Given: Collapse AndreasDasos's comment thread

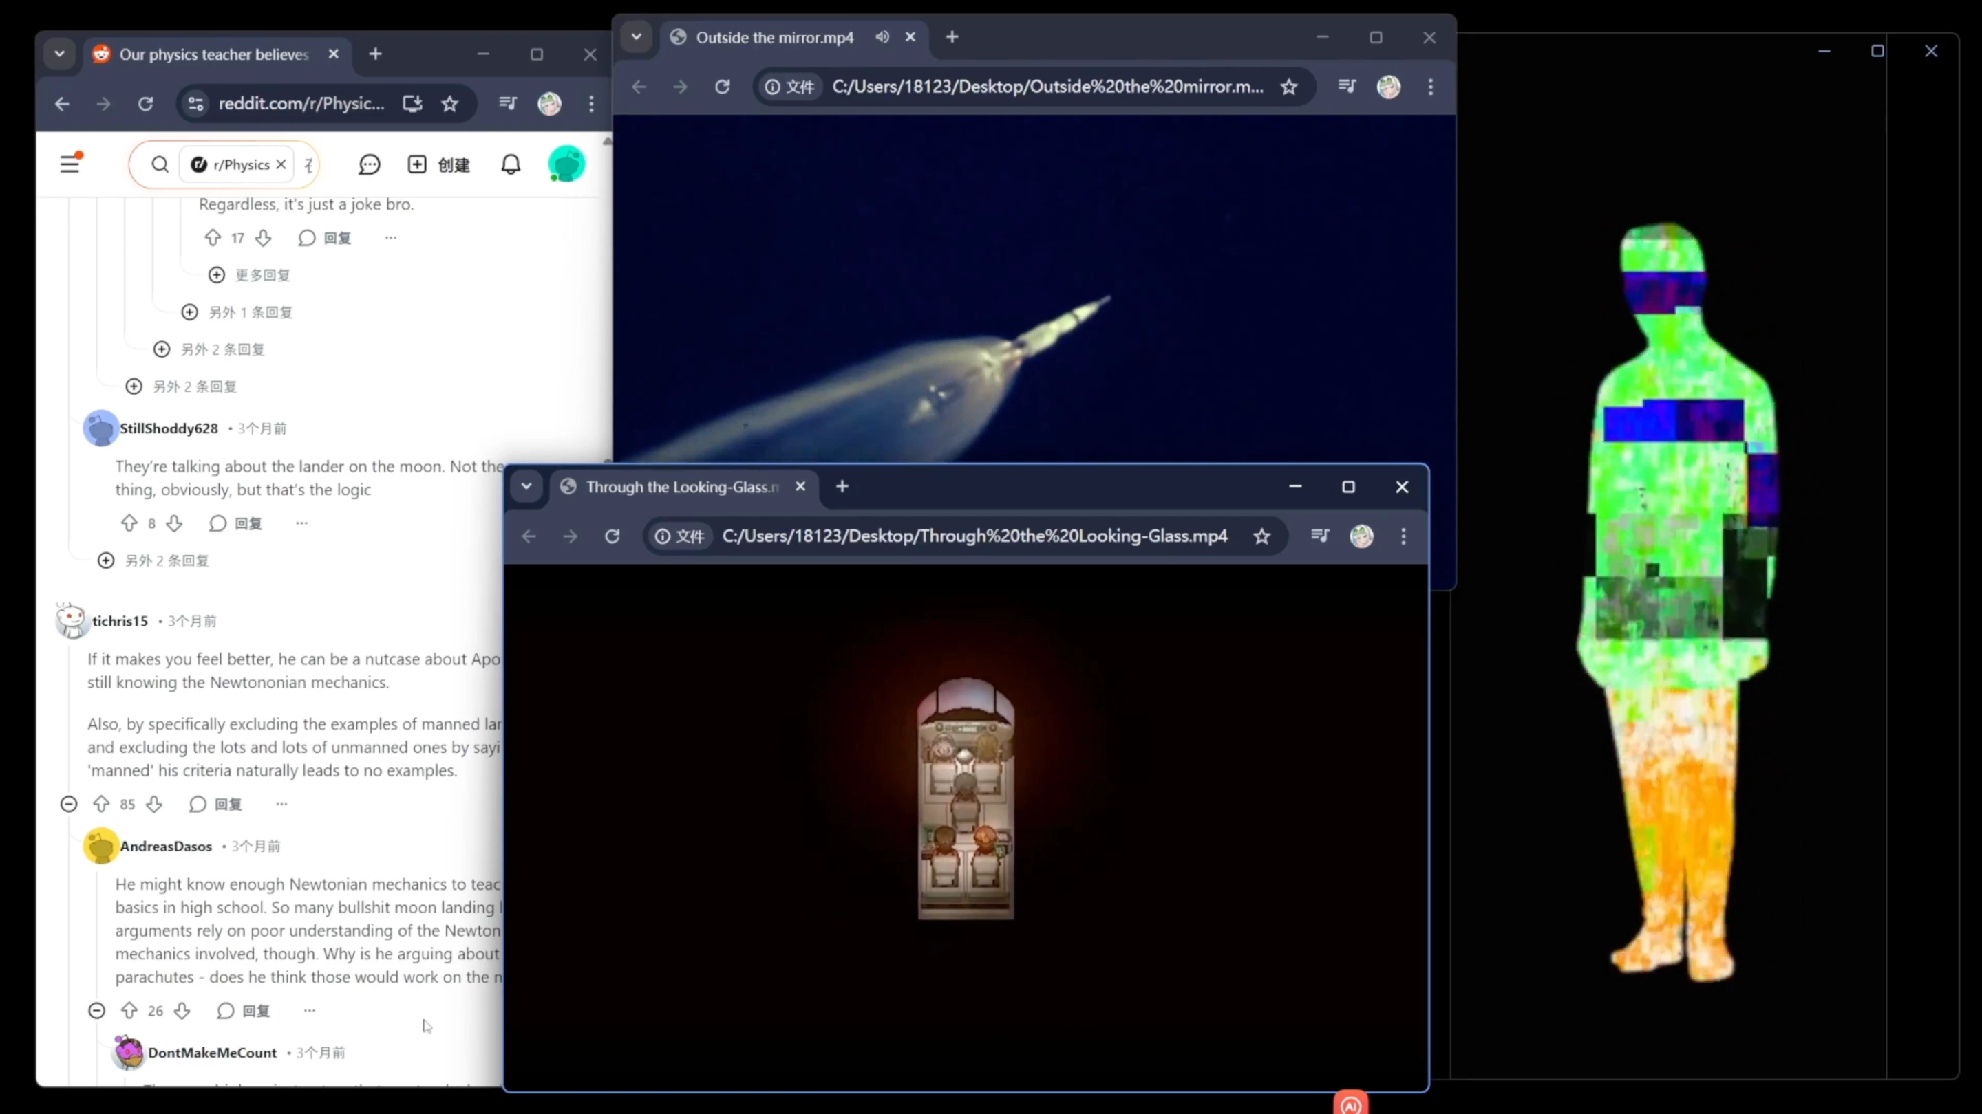Looking at the screenshot, I should (x=96, y=1010).
